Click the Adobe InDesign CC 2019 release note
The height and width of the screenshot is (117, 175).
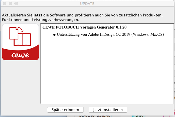[110, 35]
